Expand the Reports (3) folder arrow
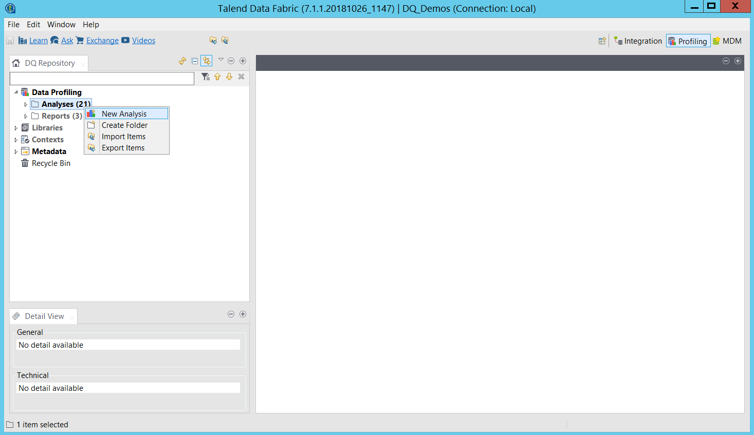Image resolution: width=754 pixels, height=435 pixels. click(26, 116)
